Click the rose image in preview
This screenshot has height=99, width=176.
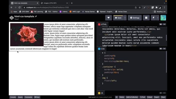click(27, 35)
